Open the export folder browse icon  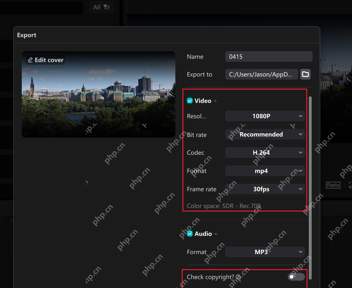pyautogui.click(x=305, y=74)
